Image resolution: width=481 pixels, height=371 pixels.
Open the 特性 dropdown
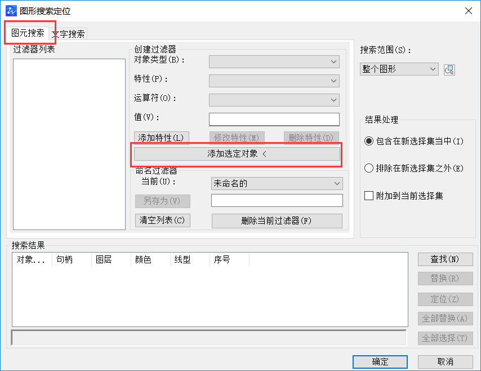point(274,81)
